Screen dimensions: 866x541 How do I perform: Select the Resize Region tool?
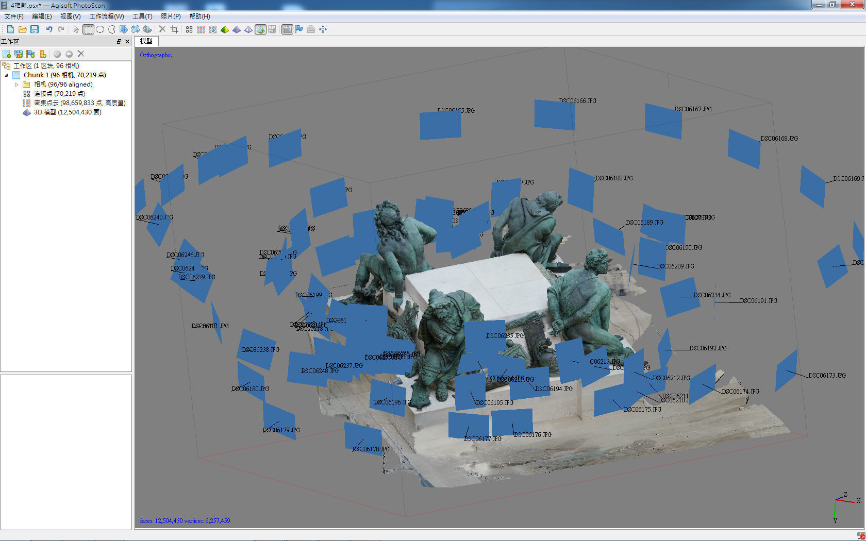[136, 29]
